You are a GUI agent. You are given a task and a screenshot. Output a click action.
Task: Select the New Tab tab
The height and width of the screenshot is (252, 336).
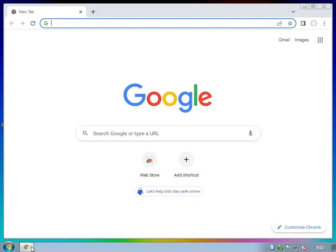pos(47,12)
